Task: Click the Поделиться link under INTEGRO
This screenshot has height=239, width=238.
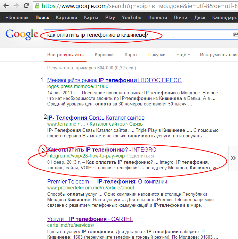Action: [x=140, y=156]
